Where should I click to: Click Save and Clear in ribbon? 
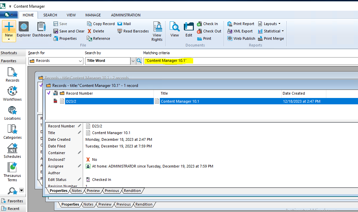69,31
